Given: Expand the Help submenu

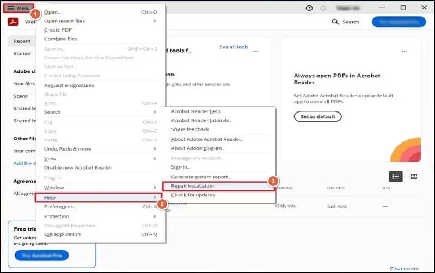Looking at the screenshot, I should (x=99, y=197).
